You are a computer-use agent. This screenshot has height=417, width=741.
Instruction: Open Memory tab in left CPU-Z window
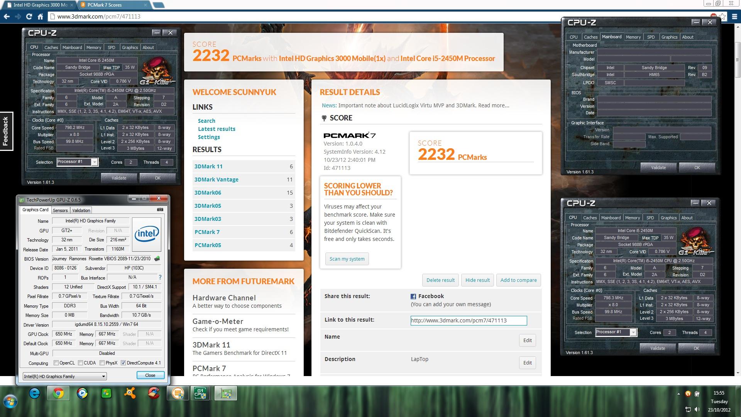point(94,47)
